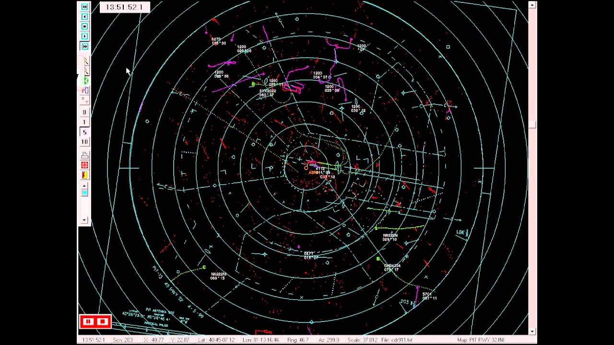Set trail history to 10
This screenshot has width=614, height=345.
(x=84, y=142)
